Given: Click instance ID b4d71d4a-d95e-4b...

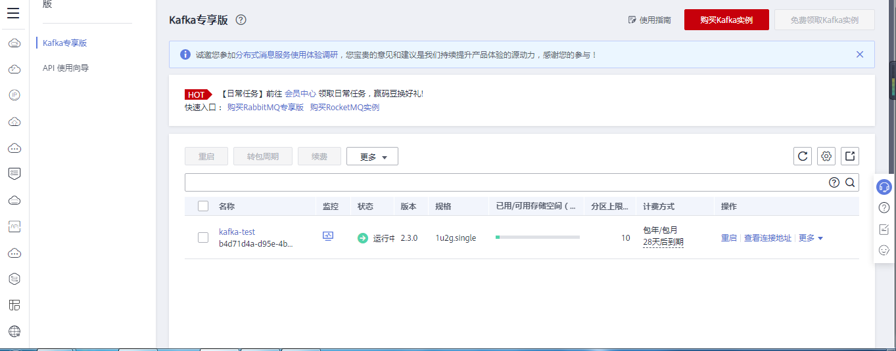Looking at the screenshot, I should (256, 244).
